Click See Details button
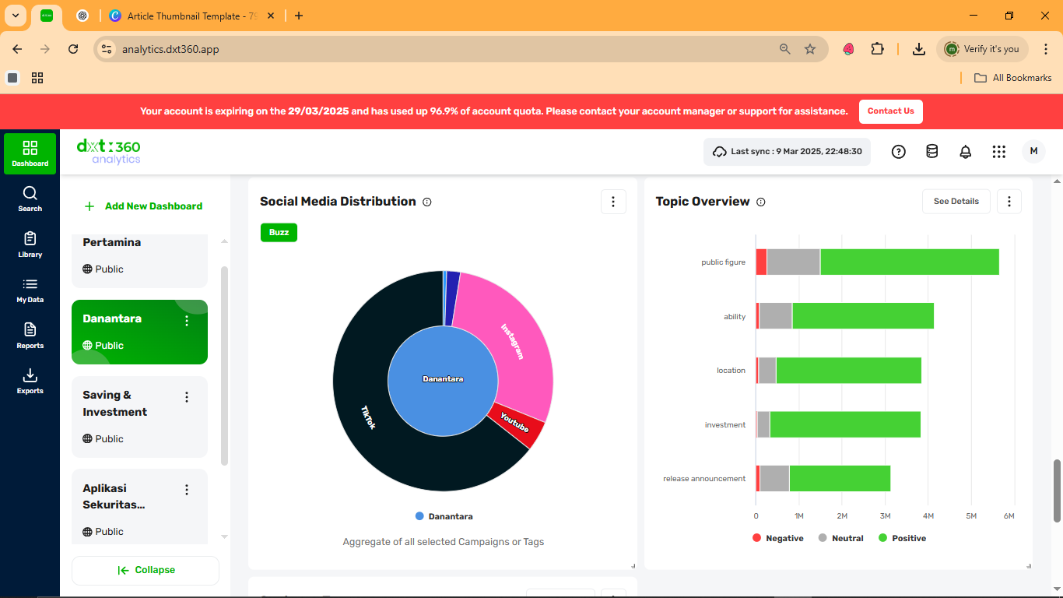The height and width of the screenshot is (598, 1063). 956,202
